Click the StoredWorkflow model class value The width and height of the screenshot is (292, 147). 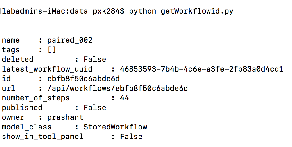[x=115, y=127]
